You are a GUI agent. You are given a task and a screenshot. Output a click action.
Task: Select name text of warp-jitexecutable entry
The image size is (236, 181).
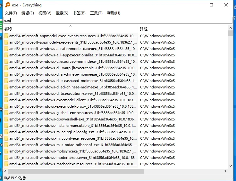pyautogui.click(x=73, y=68)
